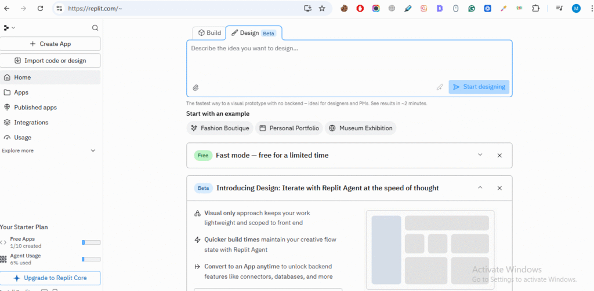The image size is (594, 291).
Task: Open Published apps in the sidebar
Action: point(35,108)
